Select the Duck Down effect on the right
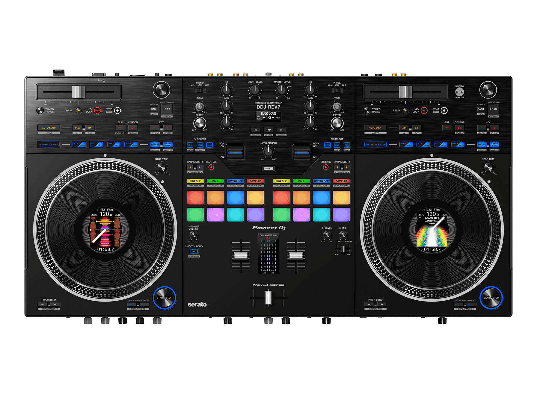The height and width of the screenshot is (394, 537). click(x=347, y=145)
